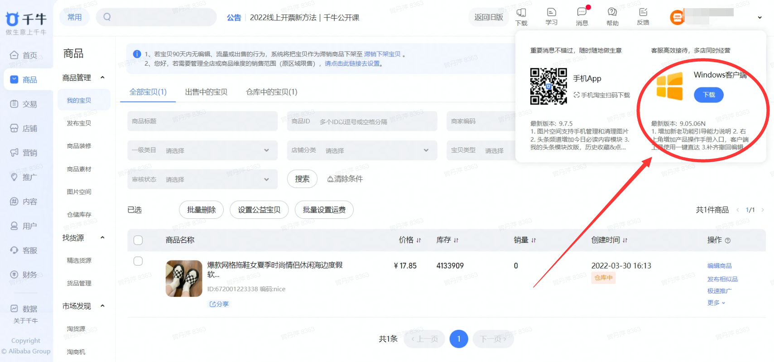Open the 编辑商品 link

720,266
